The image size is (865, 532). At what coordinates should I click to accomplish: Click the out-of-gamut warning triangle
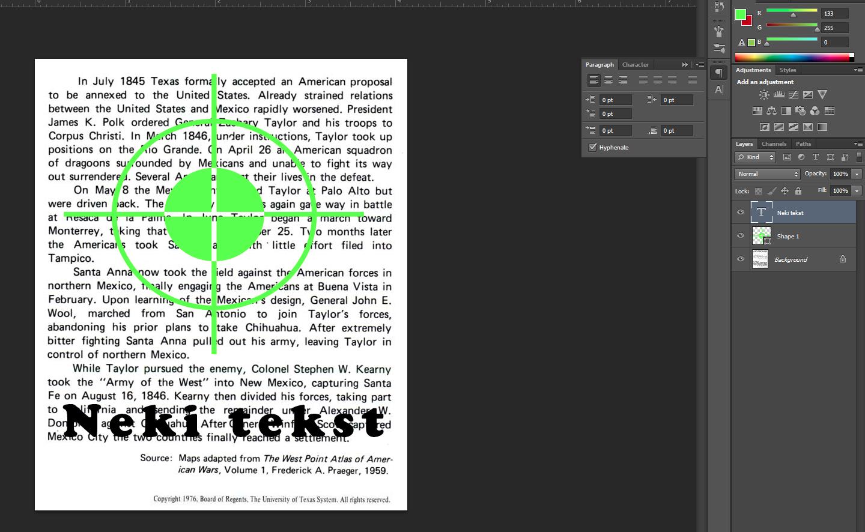[x=742, y=43]
